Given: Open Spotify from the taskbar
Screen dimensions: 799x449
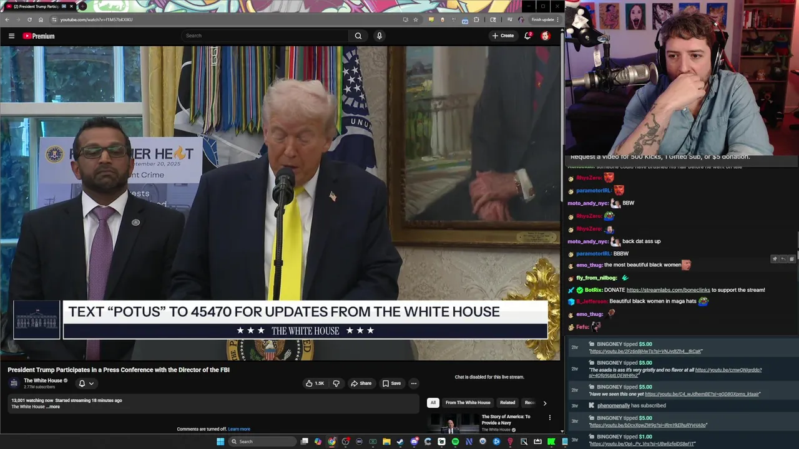Looking at the screenshot, I should point(455,442).
